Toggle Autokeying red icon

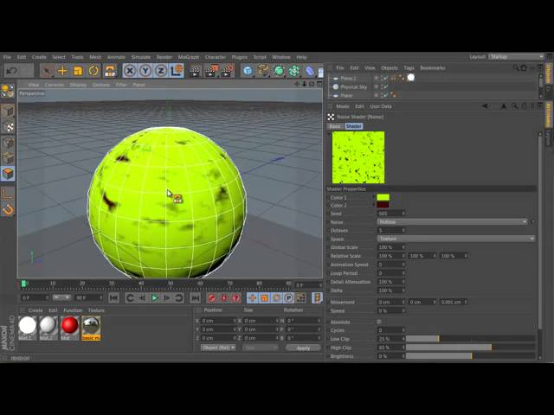224,298
